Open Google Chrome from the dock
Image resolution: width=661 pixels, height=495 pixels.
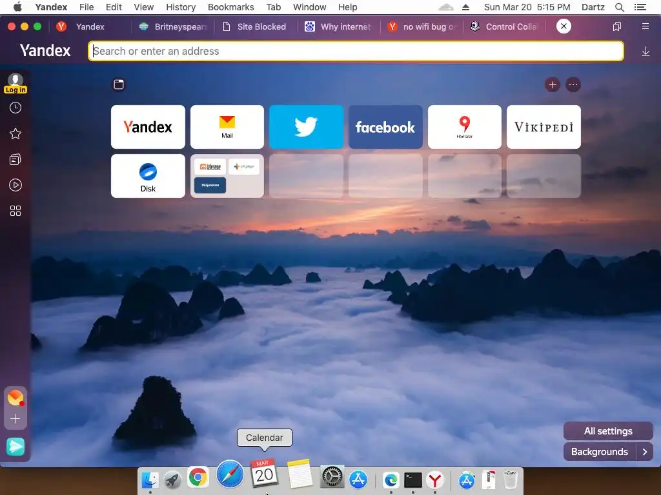point(198,478)
